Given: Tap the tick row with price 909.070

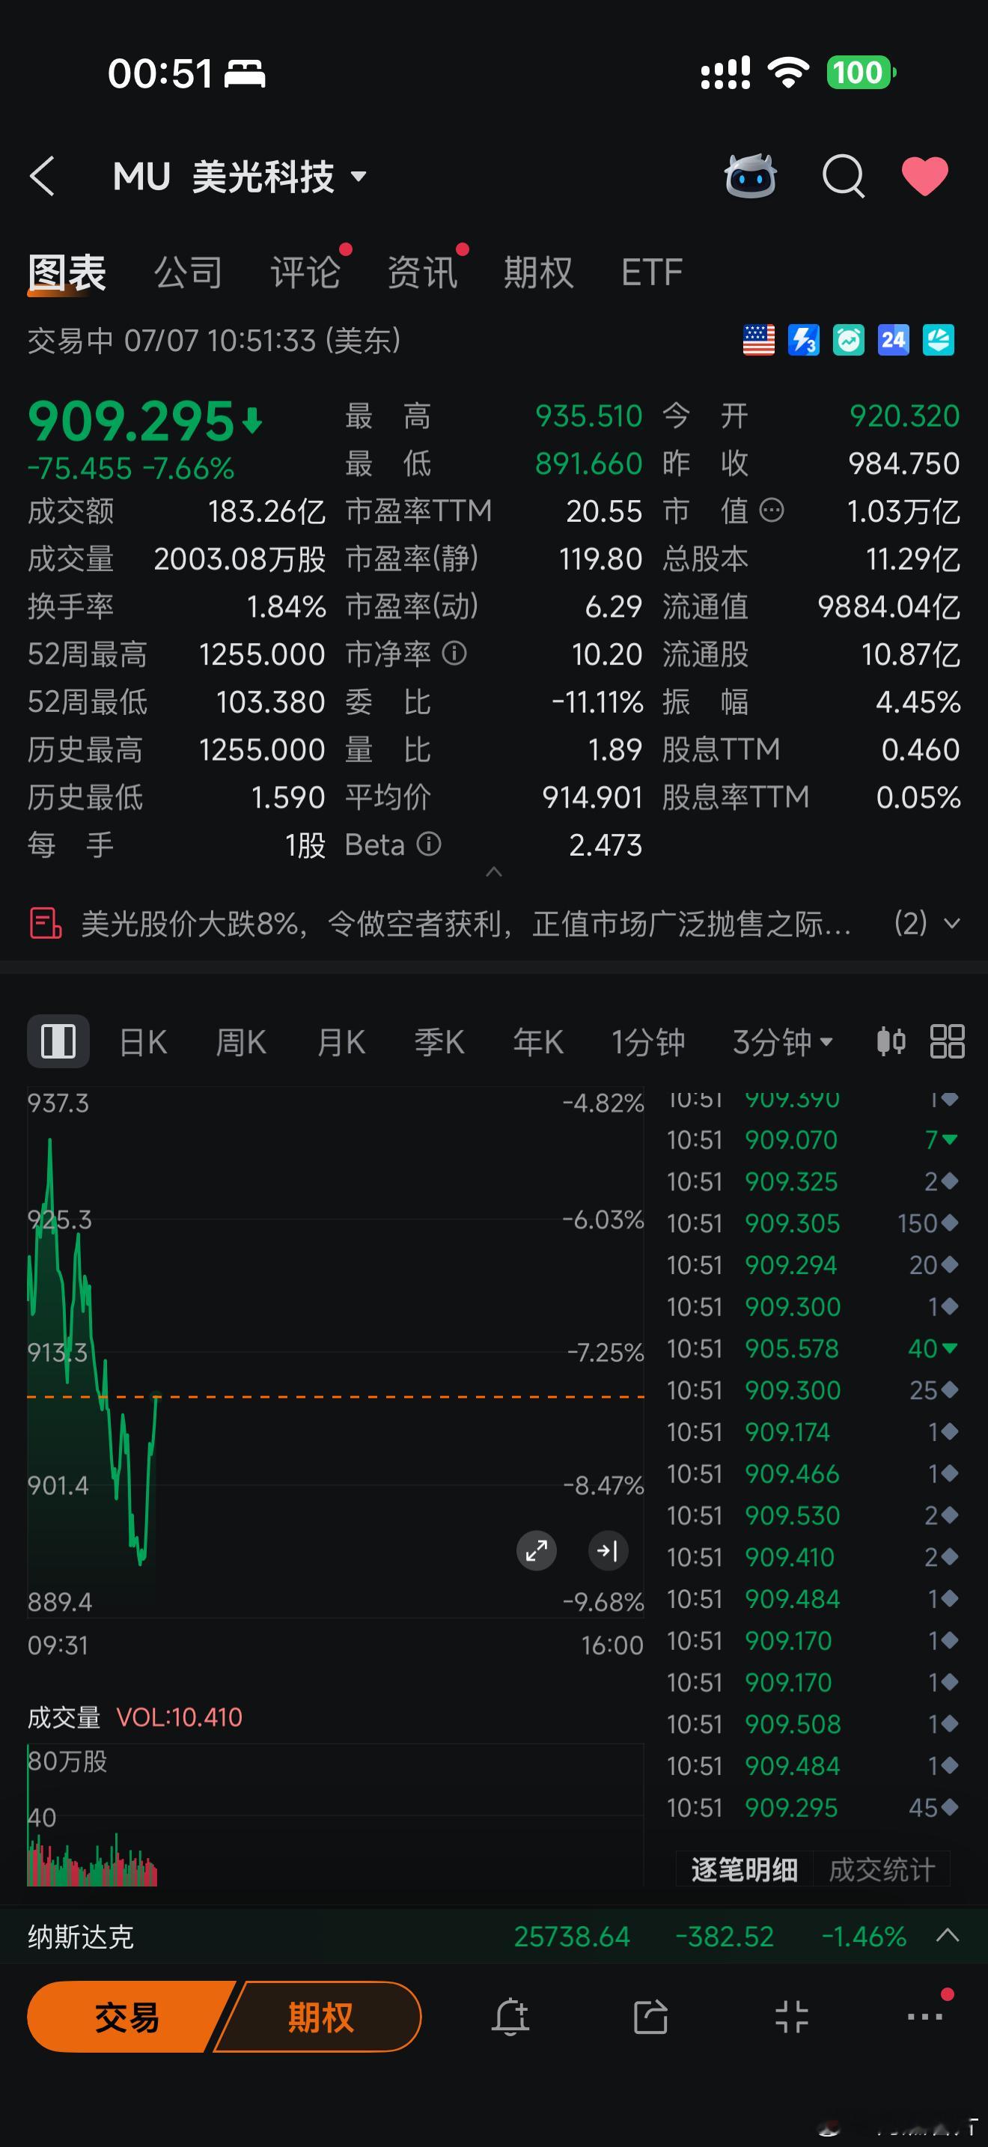Looking at the screenshot, I should (812, 1139).
